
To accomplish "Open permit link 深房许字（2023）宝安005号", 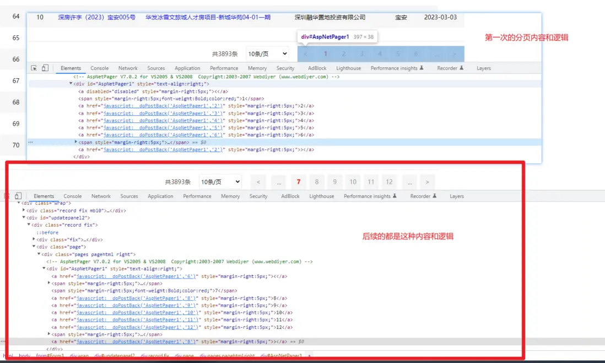I will (x=96, y=18).
